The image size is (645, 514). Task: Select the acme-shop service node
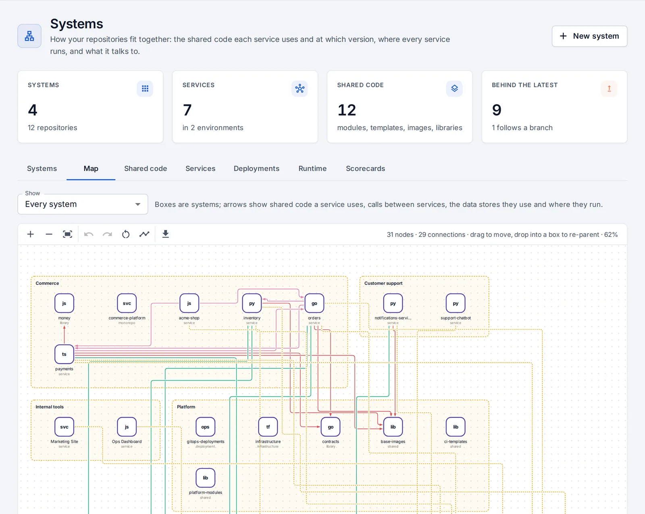[x=189, y=303]
